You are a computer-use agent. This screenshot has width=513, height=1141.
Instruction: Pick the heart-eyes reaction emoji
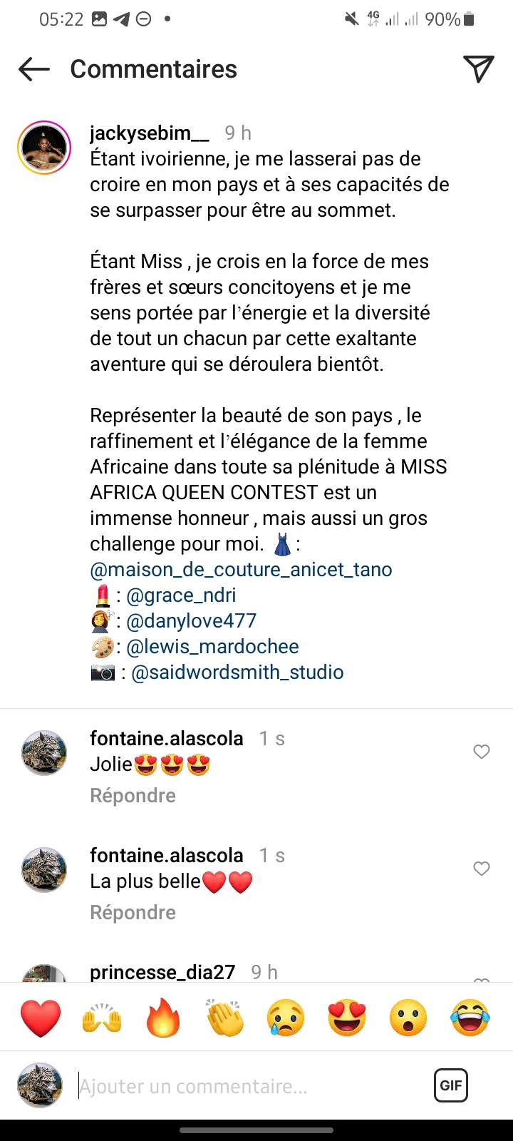pos(347,1018)
